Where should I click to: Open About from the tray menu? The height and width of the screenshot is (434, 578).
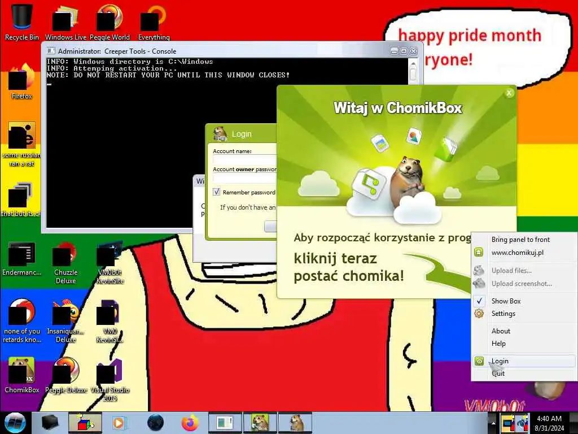pyautogui.click(x=523, y=331)
